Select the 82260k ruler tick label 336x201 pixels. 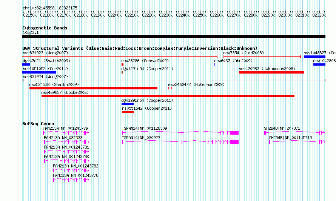point(217,15)
